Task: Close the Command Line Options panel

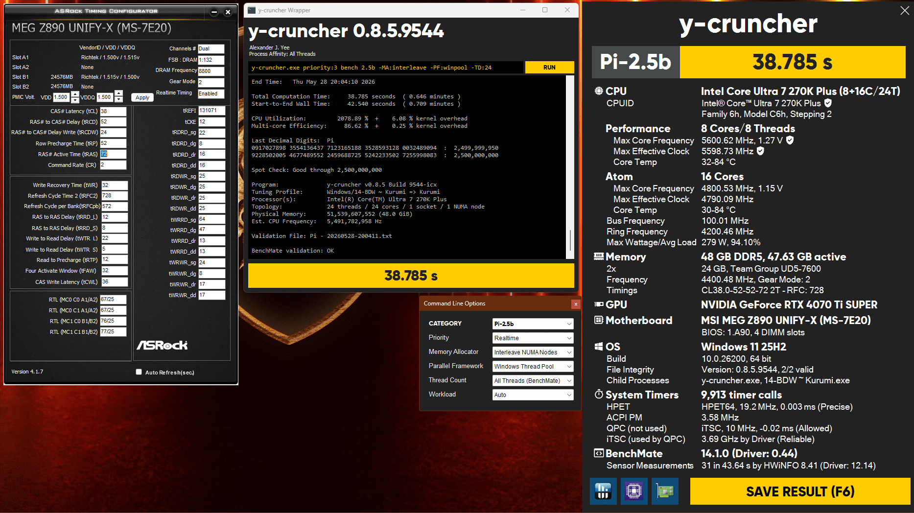Action: click(x=576, y=304)
